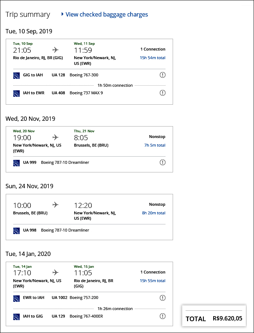Image resolution: width=254 pixels, height=333 pixels.
Task: Click the Boeing 787-10 Dreamliner text for UA 999
Action: pos(65,162)
